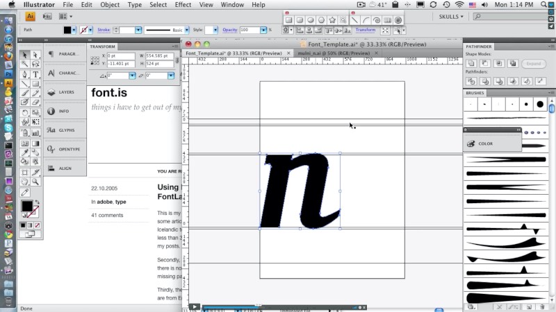Select the Rotate tool
The height and width of the screenshot is (312, 556).
coord(24,112)
